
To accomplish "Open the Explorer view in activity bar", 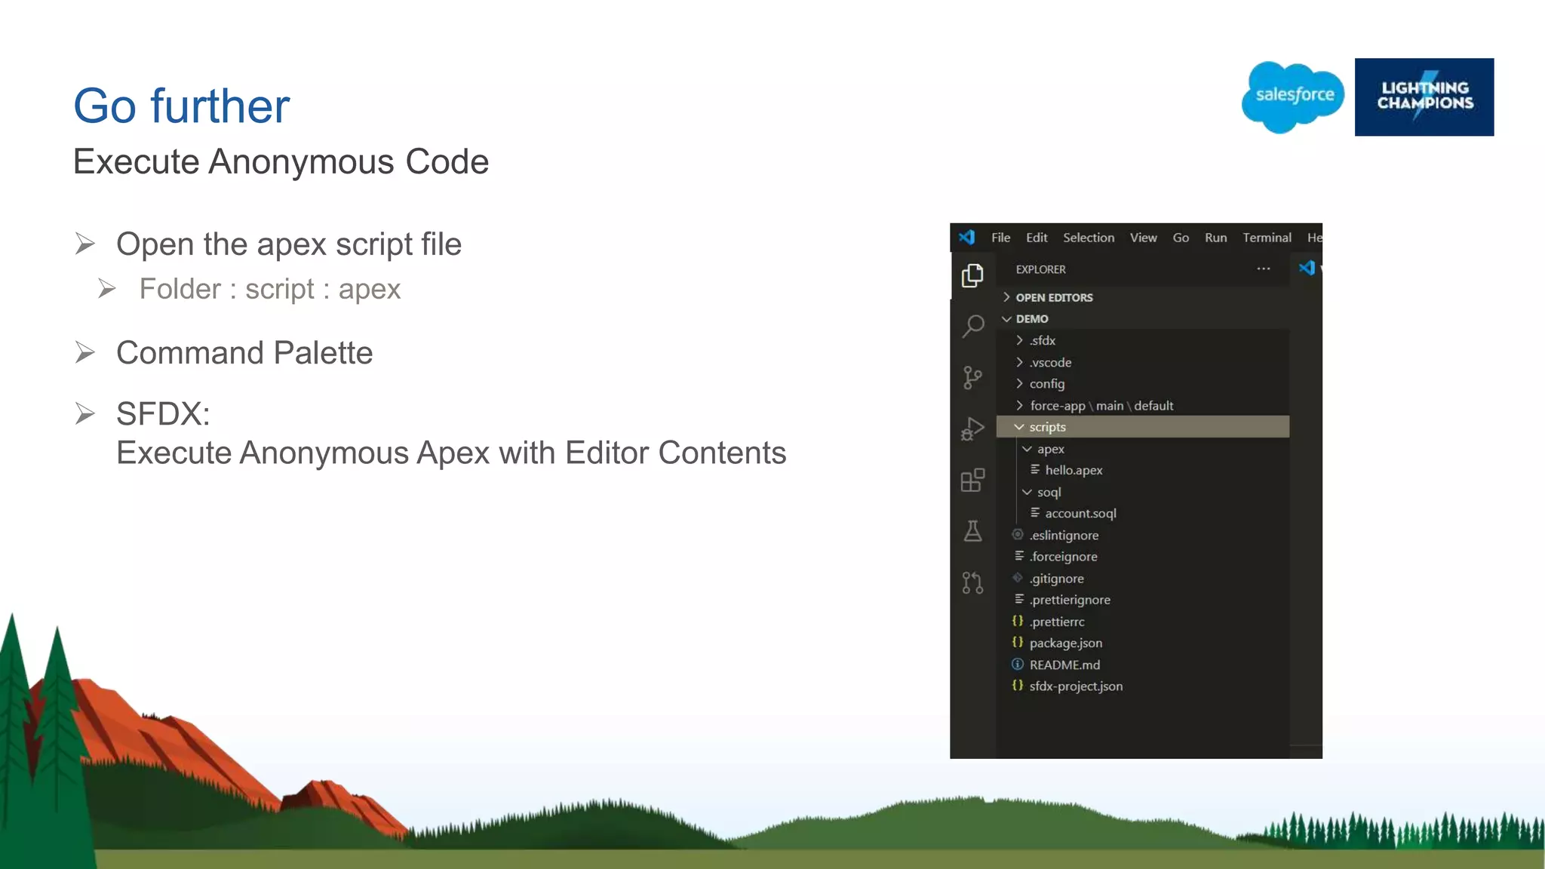I will coord(972,275).
